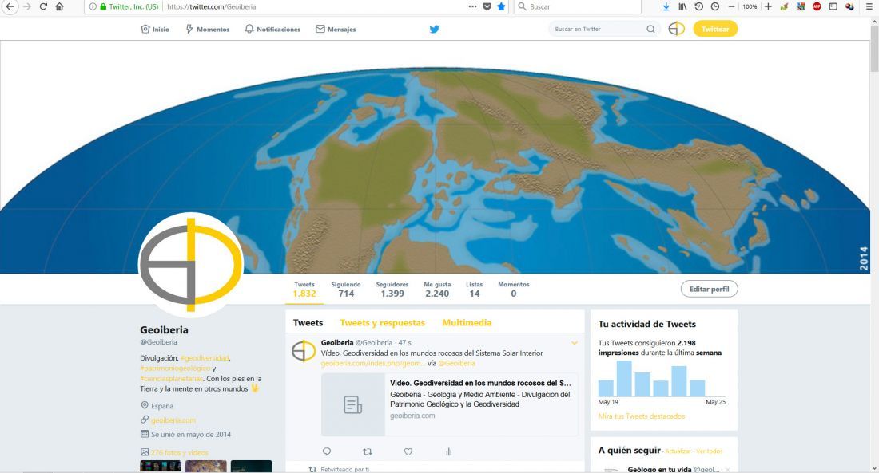Image resolution: width=879 pixels, height=473 pixels.
Task: Click Ver todos in A quién seguir
Action: pos(710,451)
